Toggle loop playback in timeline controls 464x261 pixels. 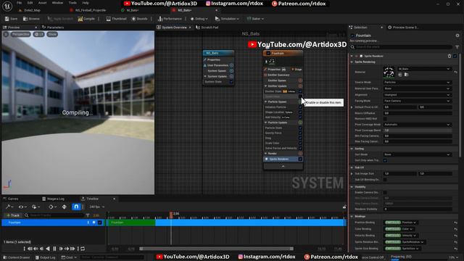click(x=83, y=249)
